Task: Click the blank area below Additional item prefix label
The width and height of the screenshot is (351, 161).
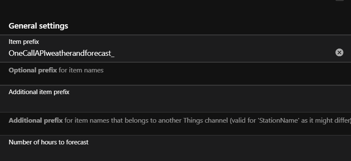Action: coord(175,104)
